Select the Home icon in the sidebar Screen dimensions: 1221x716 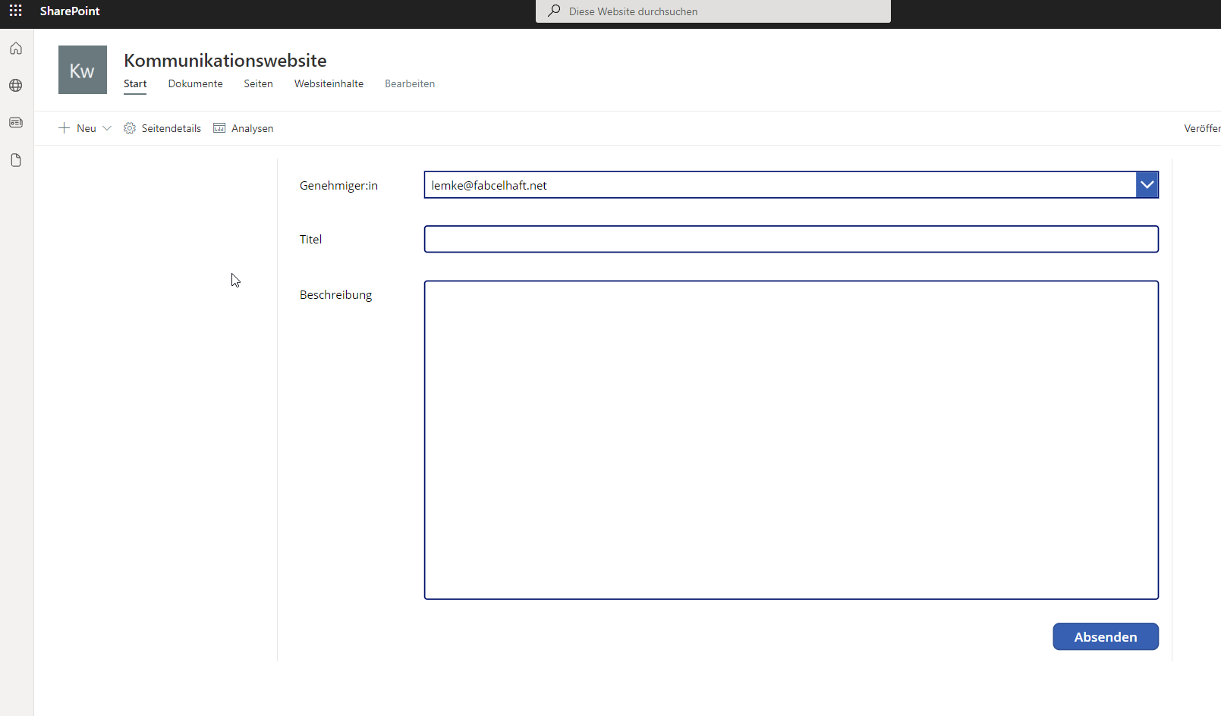point(15,48)
